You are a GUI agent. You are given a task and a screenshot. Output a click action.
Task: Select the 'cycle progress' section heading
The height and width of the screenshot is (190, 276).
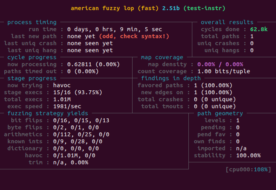[32, 57]
